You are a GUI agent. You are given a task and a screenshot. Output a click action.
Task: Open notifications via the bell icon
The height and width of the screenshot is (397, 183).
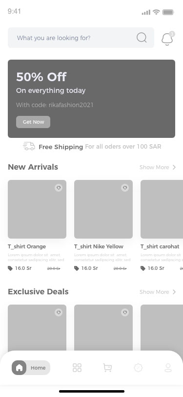167,39
